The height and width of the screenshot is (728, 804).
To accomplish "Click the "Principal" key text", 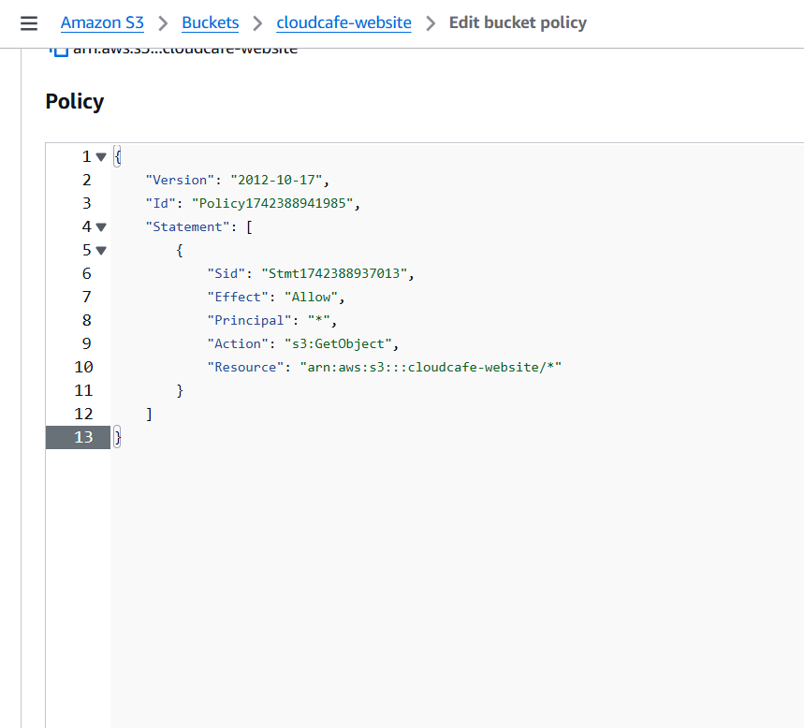I will tap(249, 320).
